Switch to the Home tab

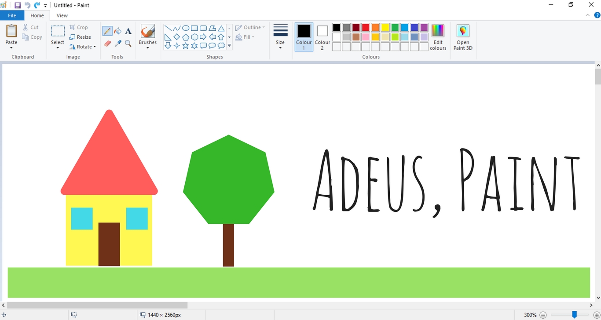coord(37,15)
